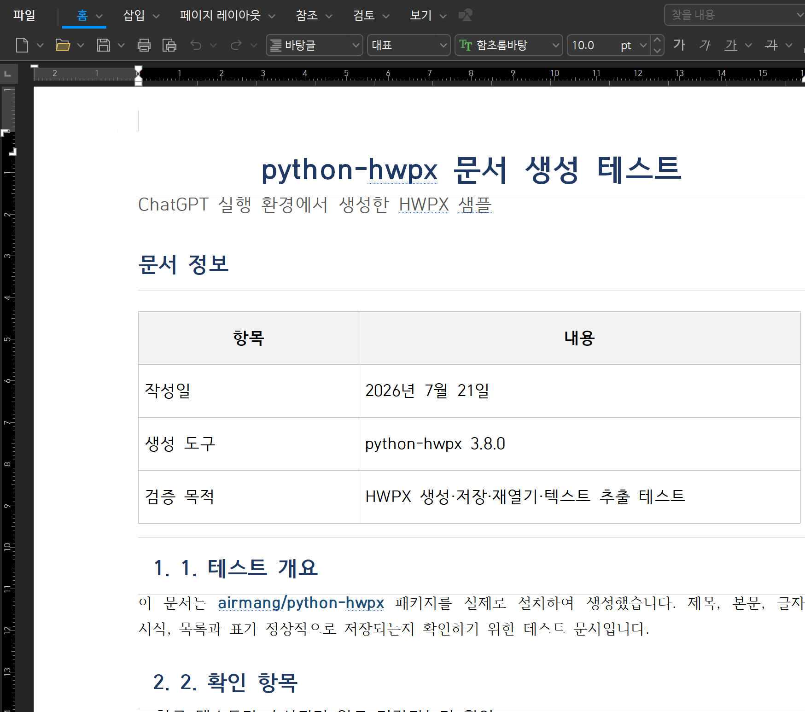This screenshot has height=712, width=805.
Task: Click the first-line indent marker on ruler
Action: click(x=138, y=70)
